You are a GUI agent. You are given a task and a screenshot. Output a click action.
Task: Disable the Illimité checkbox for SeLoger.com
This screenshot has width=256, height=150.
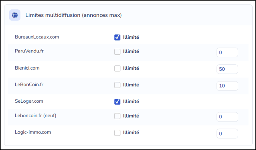[117, 102]
